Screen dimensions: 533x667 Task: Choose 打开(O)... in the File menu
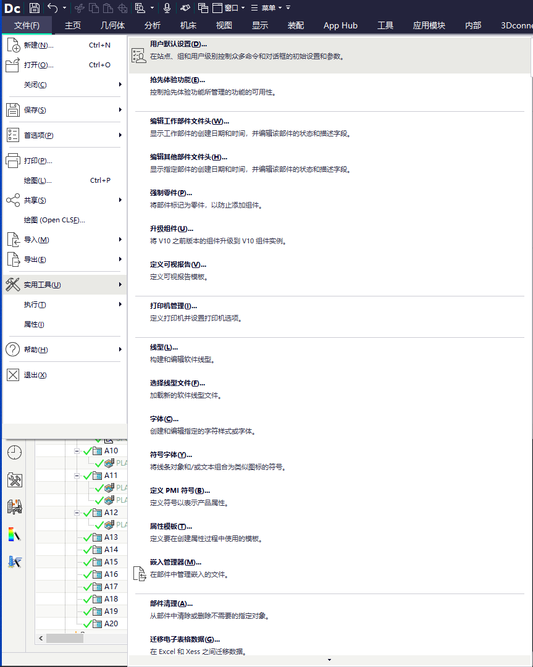[x=64, y=65]
